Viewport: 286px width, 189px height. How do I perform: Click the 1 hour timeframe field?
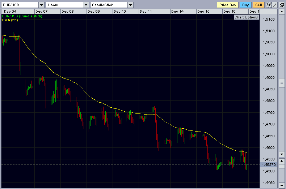64,5
